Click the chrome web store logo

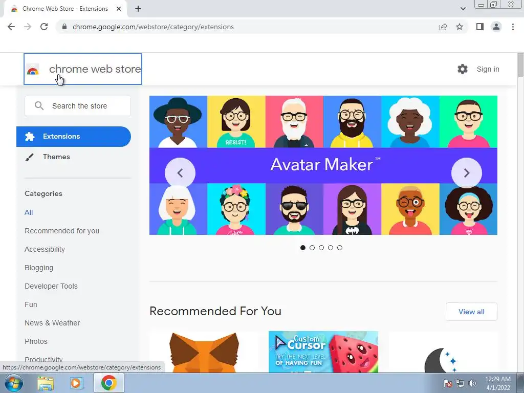click(83, 69)
